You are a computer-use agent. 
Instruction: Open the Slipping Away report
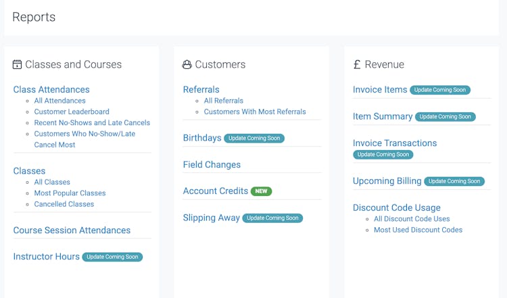(212, 218)
